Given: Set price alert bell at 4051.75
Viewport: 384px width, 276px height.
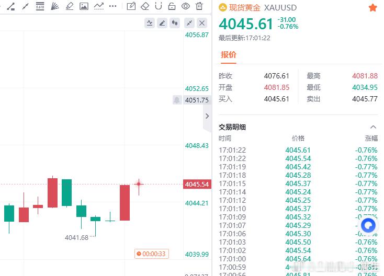Looking at the screenshot, I should point(177,100).
